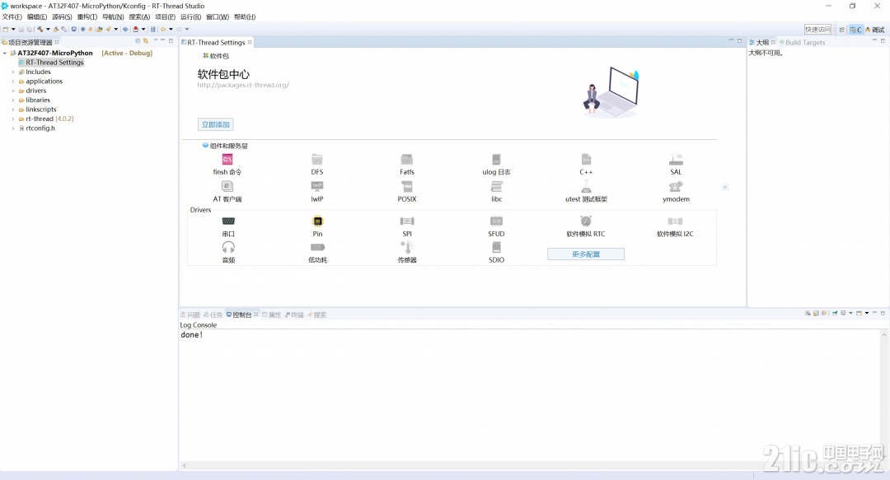
Task: Click the AT 客户端 component icon
Action: (227, 186)
